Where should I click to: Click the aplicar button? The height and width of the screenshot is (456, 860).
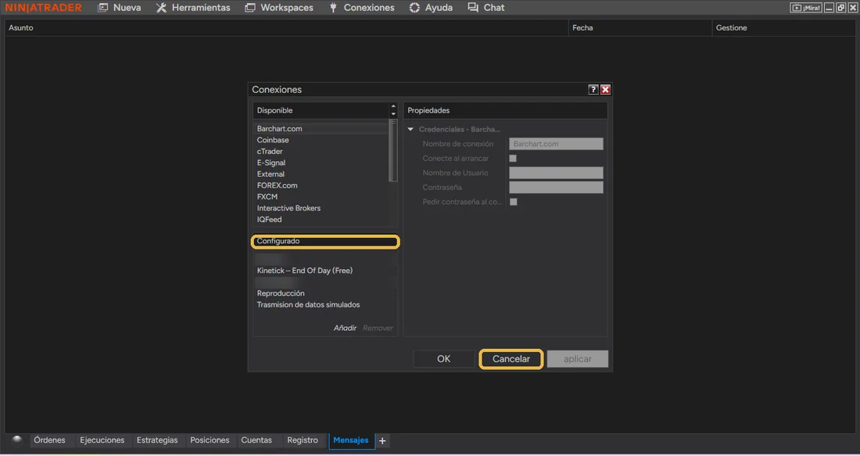click(x=578, y=359)
